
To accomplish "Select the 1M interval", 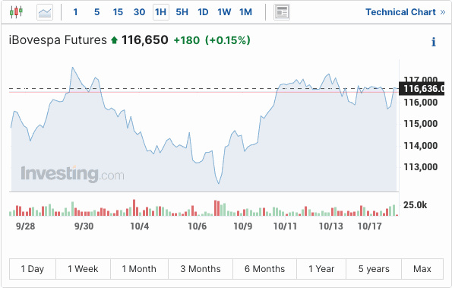I will point(245,12).
